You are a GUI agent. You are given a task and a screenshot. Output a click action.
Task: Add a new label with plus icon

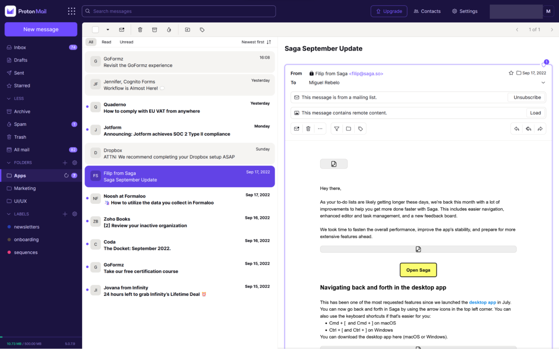[65, 214]
